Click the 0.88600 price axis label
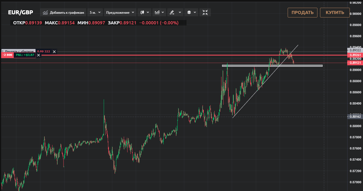This screenshot has width=363, height=191. click(356, 92)
